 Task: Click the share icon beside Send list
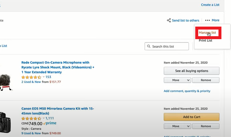(x=169, y=20)
